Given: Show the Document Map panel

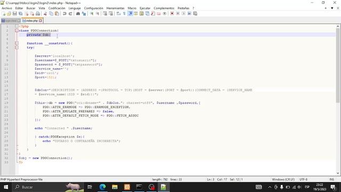Looking at the screenshot, I should point(142,14).
